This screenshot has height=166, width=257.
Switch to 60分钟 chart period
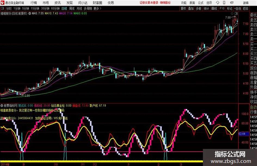pyautogui.click(x=55, y=8)
